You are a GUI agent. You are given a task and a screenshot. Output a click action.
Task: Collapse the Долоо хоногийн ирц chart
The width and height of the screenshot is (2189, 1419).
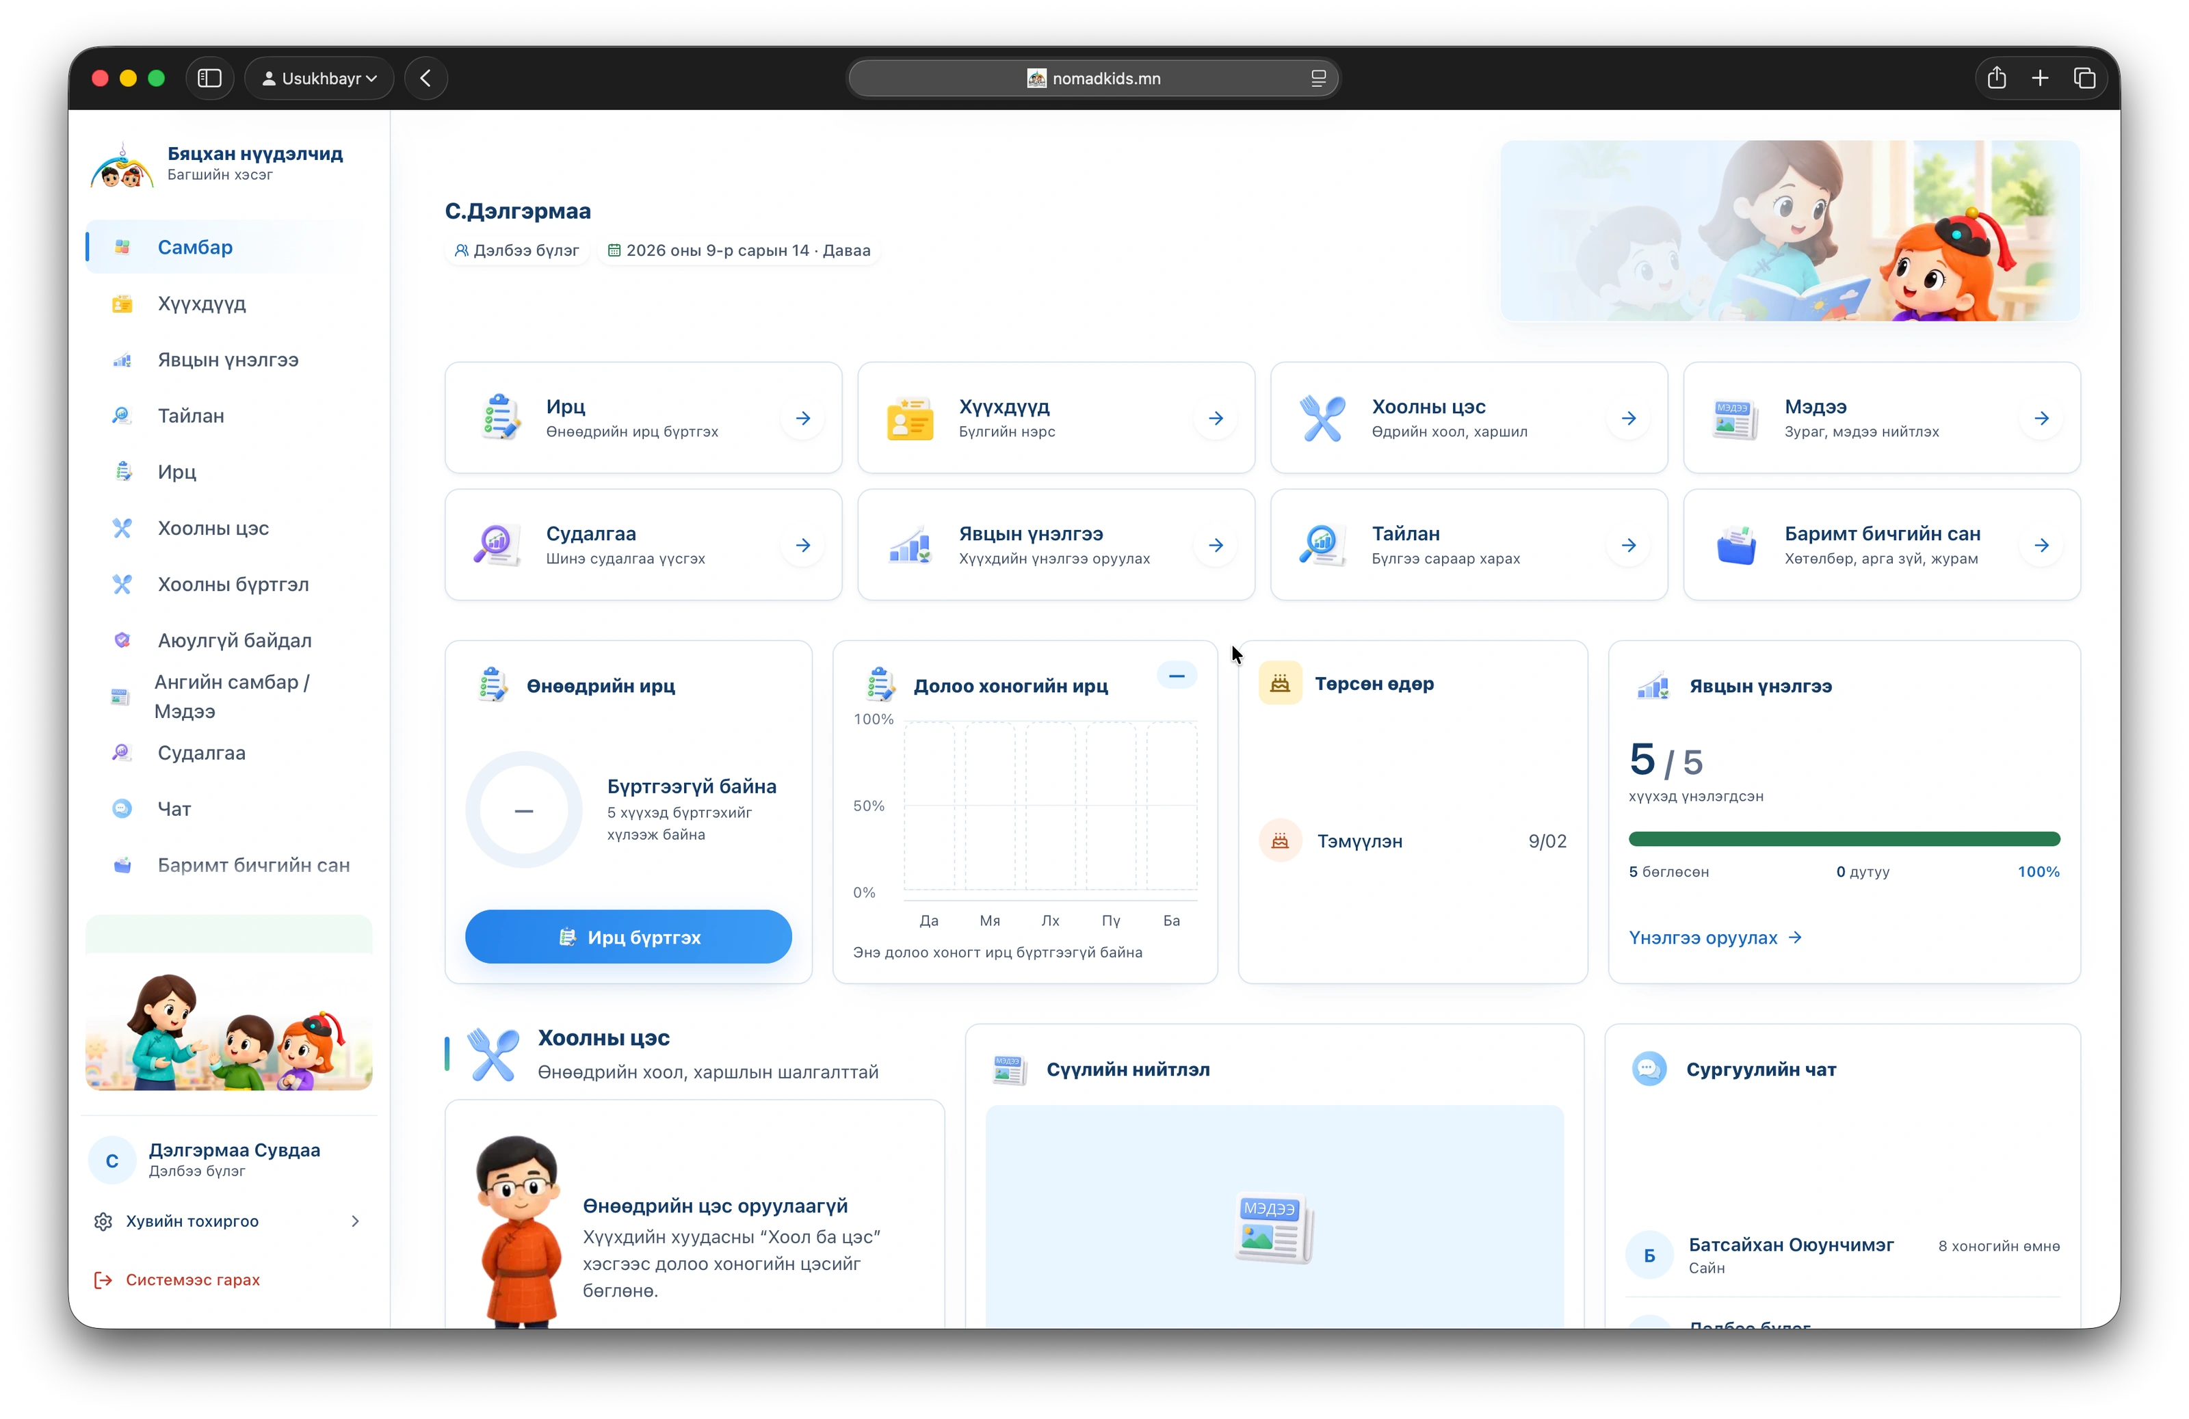pyautogui.click(x=1177, y=676)
